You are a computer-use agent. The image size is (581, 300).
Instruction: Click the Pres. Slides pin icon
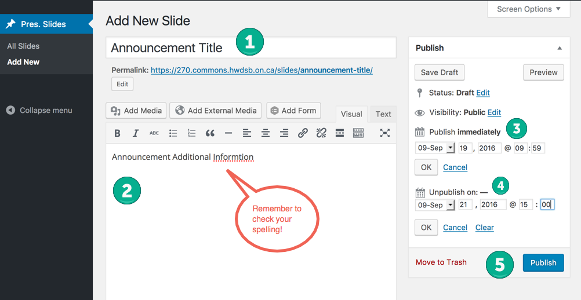(10, 24)
